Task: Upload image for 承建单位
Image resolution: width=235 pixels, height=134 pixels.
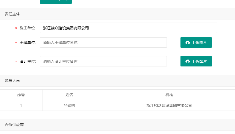Action: point(196,42)
